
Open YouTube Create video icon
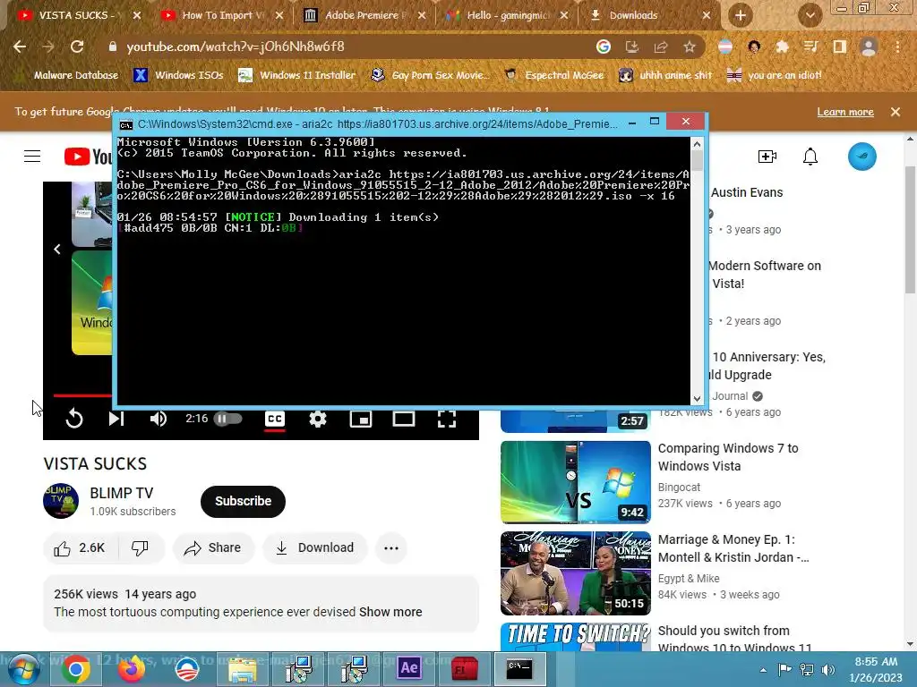pos(767,156)
